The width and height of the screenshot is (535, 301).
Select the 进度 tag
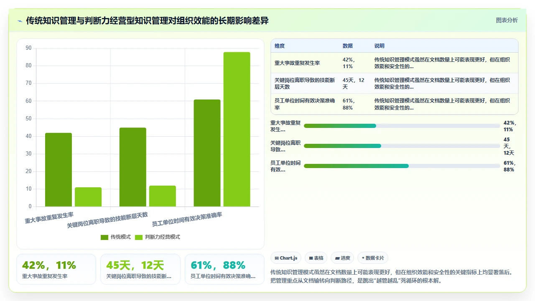342,258
